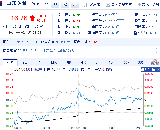Screen dimensions: 160x130
Task: Click the 振幅 value 2.03%
Action: [x=153, y=15]
